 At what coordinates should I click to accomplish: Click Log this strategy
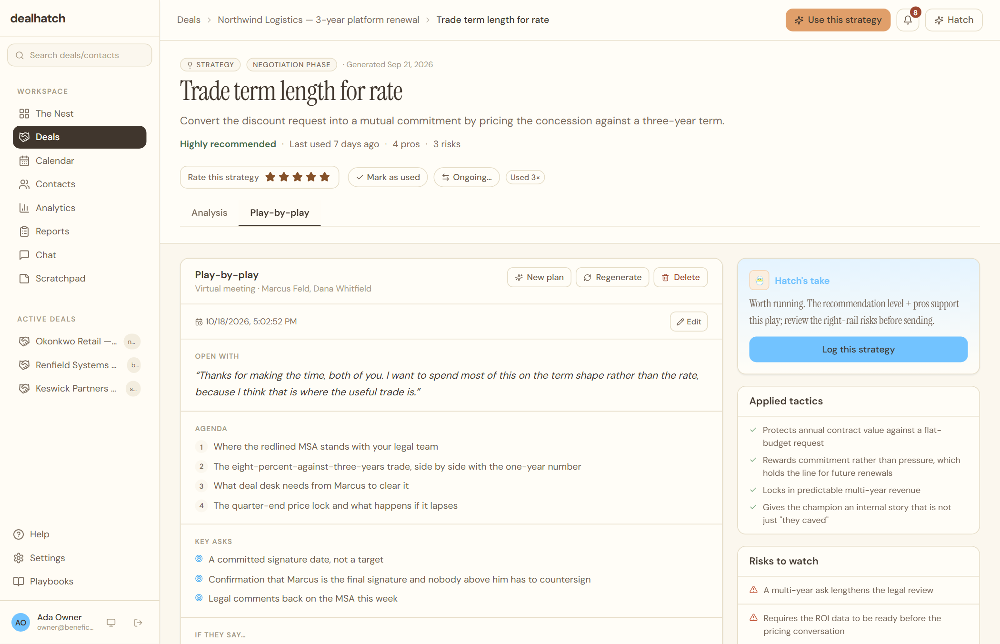(858, 350)
